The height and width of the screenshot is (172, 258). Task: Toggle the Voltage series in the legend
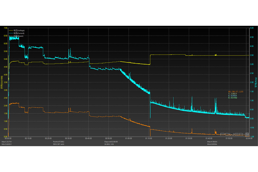click(x=19, y=30)
